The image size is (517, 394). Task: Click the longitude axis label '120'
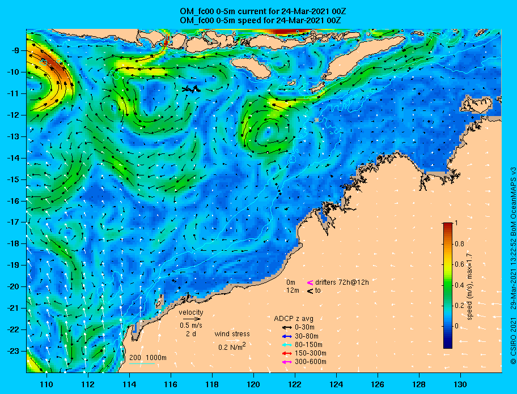click(253, 384)
